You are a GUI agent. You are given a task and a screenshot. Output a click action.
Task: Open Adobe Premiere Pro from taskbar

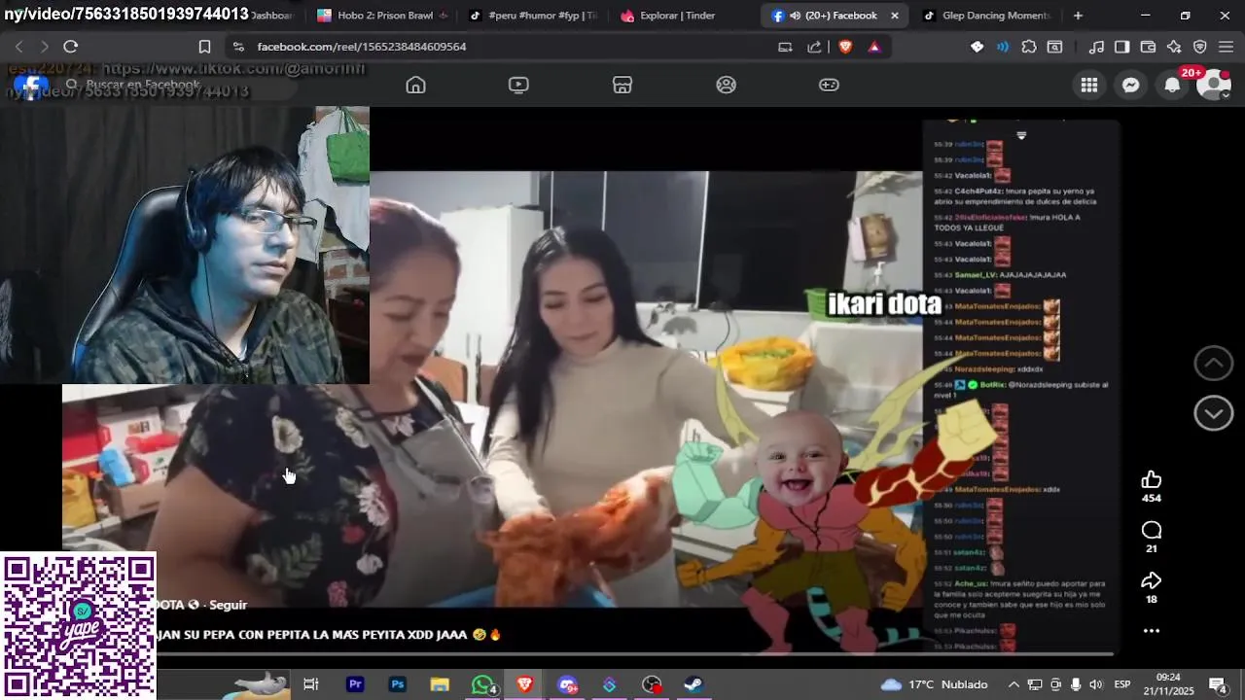pyautogui.click(x=355, y=684)
